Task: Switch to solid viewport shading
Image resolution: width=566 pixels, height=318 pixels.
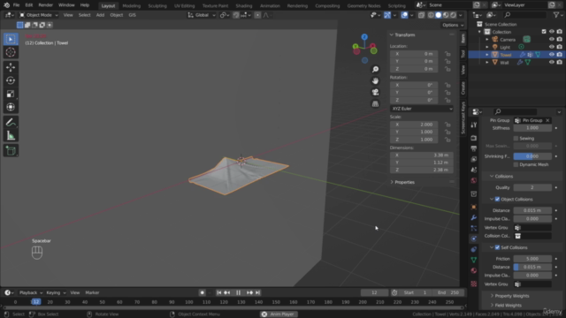Action: pos(439,15)
